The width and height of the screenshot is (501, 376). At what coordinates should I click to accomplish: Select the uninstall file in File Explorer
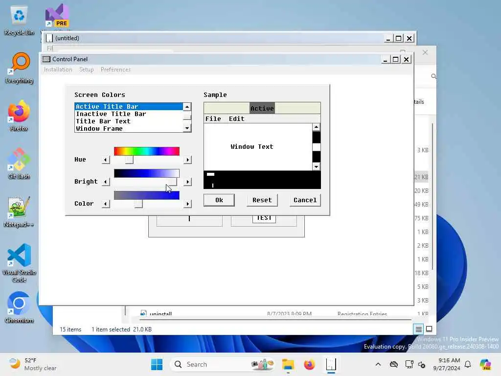point(160,314)
